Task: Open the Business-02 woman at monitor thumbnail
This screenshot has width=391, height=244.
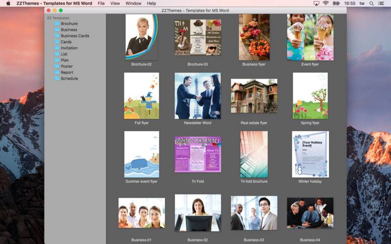Action: [198, 213]
